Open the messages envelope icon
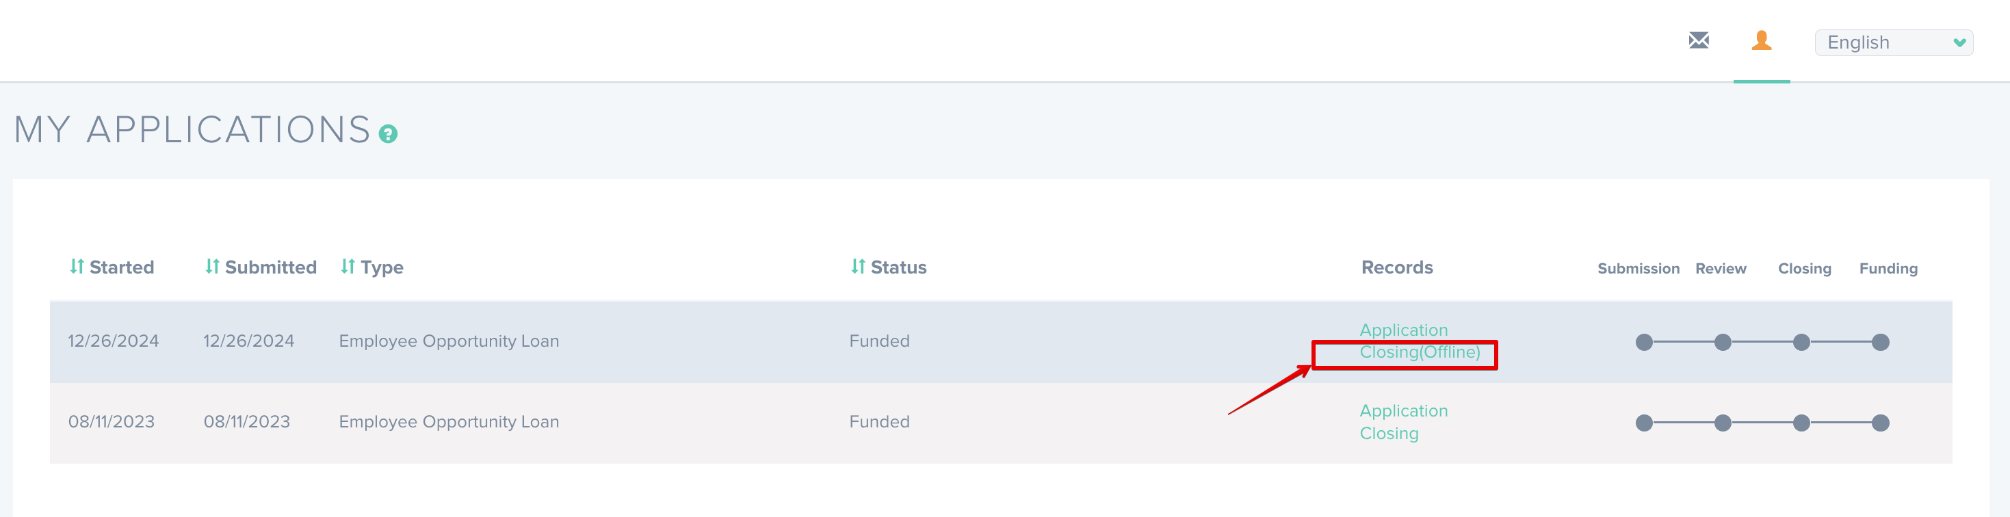Image resolution: width=2010 pixels, height=517 pixels. [x=1699, y=40]
